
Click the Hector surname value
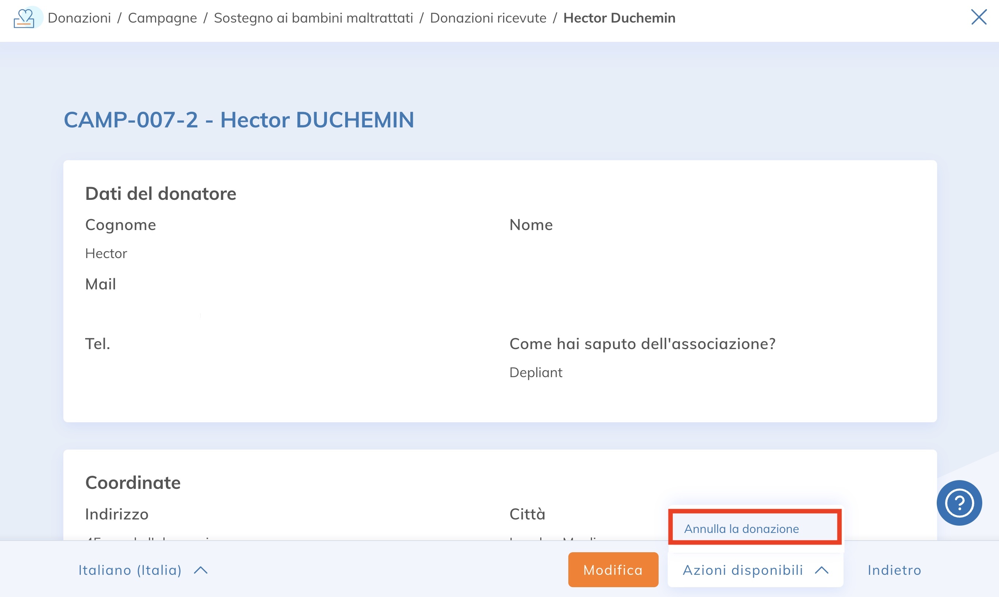tap(106, 253)
